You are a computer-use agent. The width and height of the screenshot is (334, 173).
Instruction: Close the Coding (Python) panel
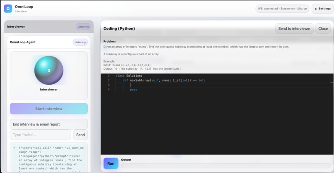point(323,28)
